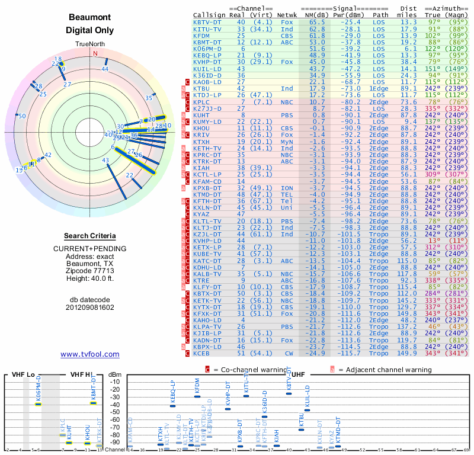Click the C warning icon beside KXLN-DT

click(187, 208)
